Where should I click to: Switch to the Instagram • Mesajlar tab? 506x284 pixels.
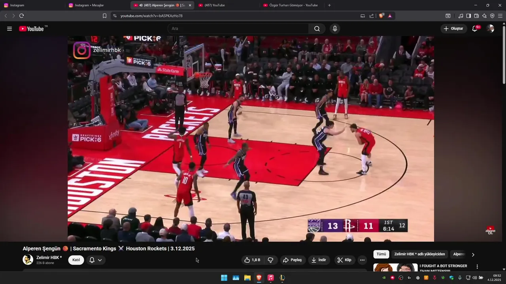pos(97,5)
